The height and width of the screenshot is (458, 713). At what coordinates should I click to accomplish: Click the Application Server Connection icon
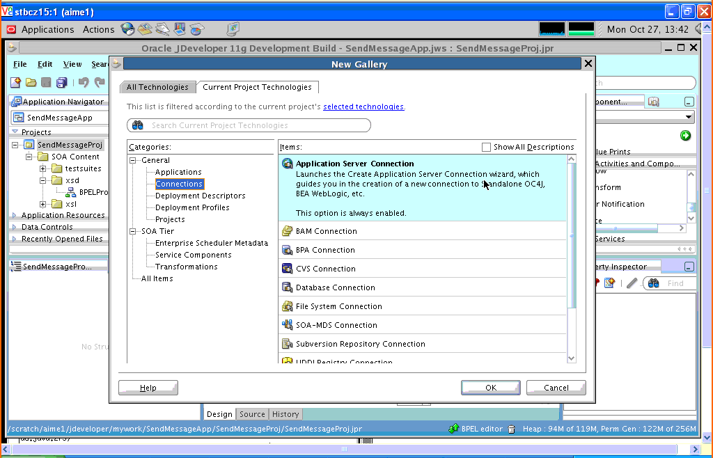[288, 164]
